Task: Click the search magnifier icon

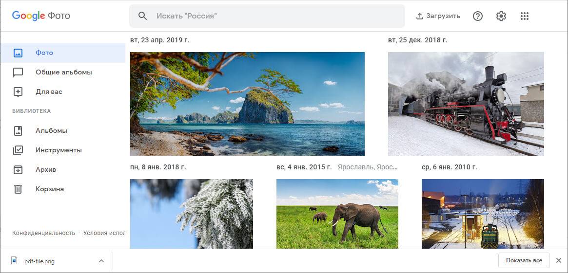Action: pos(142,16)
